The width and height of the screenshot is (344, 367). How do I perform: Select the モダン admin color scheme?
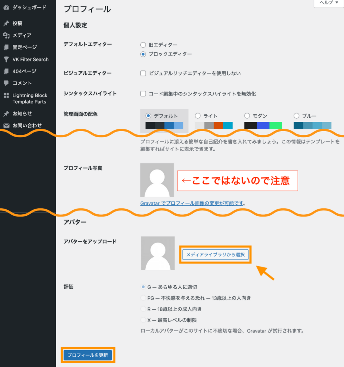tap(247, 115)
